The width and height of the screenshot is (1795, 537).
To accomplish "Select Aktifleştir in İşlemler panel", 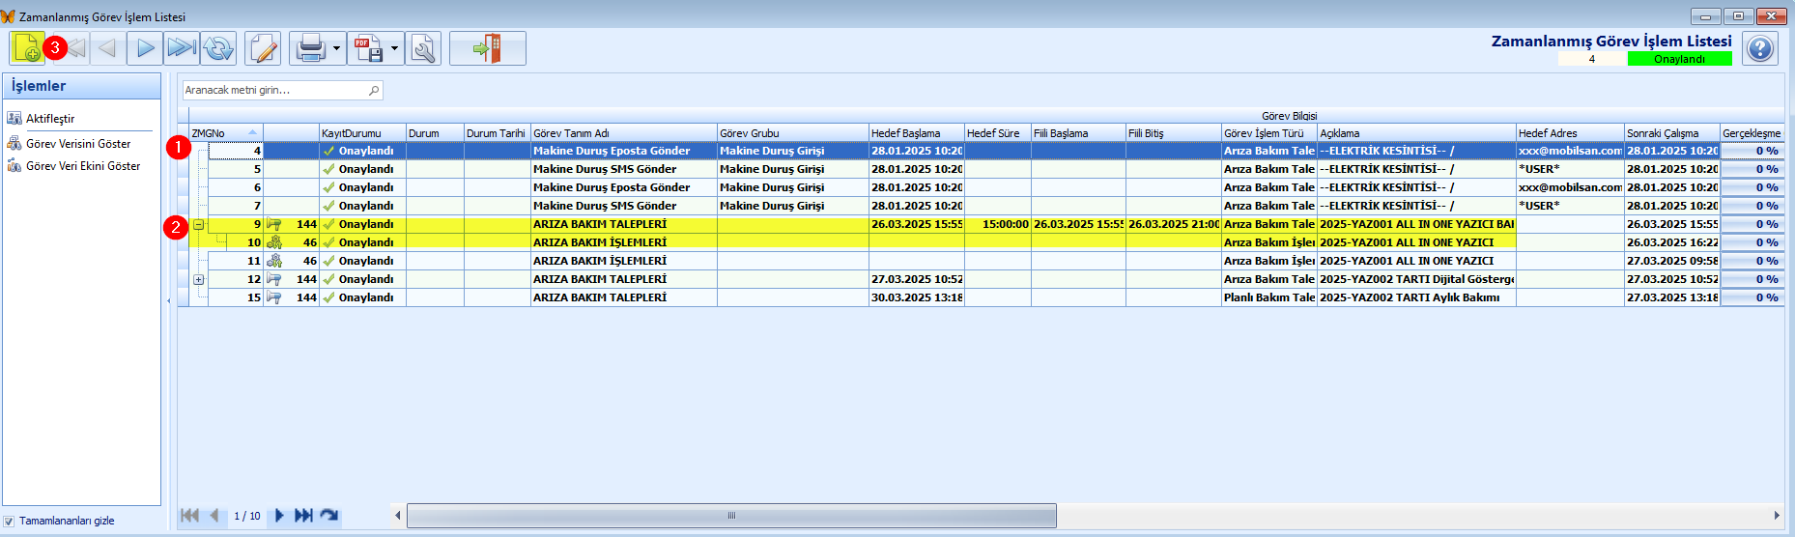I will point(50,119).
